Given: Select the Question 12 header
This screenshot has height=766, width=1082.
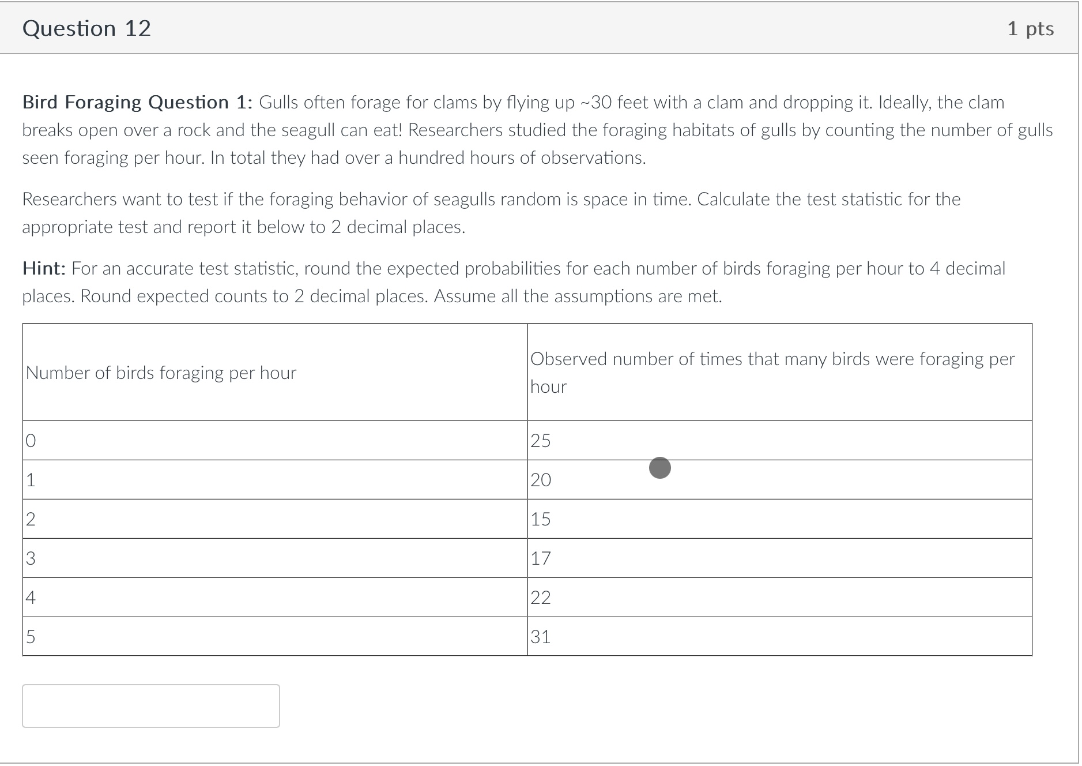Looking at the screenshot, I should tap(85, 28).
